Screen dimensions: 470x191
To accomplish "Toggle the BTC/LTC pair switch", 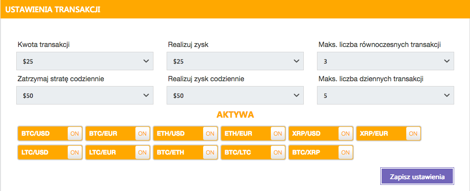I will [x=277, y=152].
